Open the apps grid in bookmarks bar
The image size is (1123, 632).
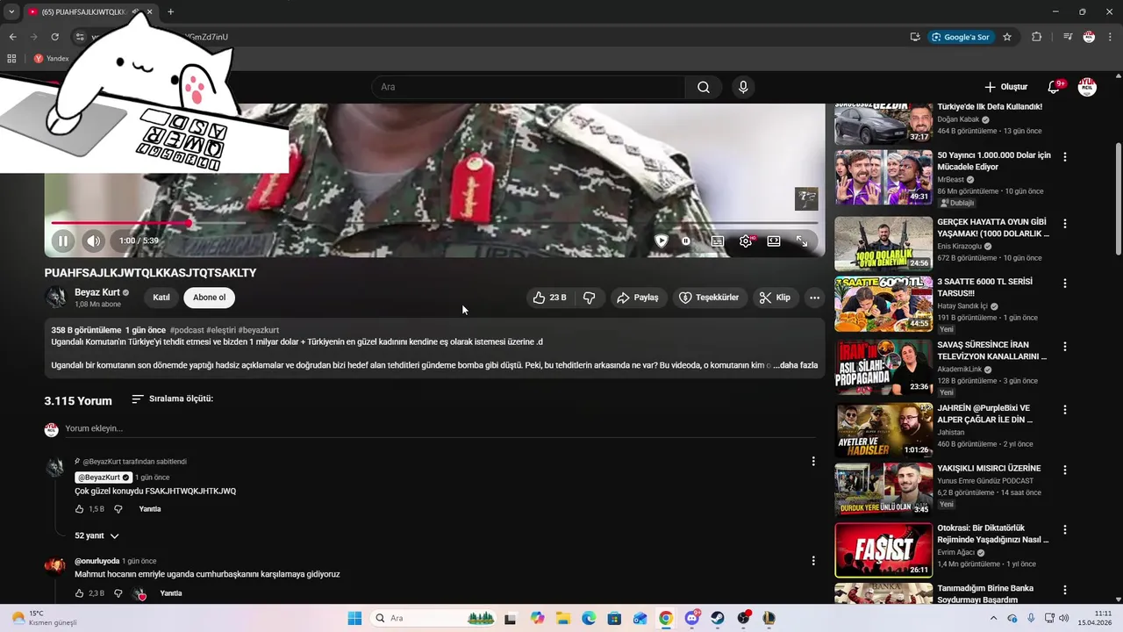[11, 59]
